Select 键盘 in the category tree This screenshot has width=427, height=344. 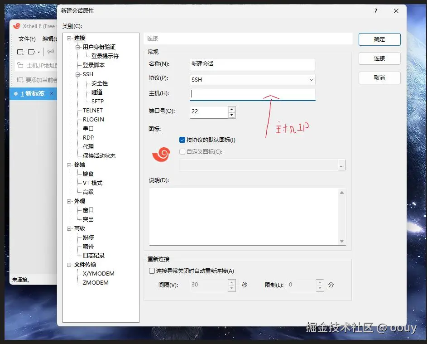[88, 174]
